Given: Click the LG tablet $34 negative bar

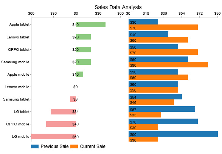Looking at the screenshot, I should (x=63, y=112).
